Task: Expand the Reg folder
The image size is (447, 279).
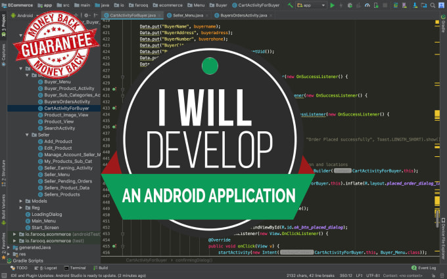Action: (x=21, y=207)
